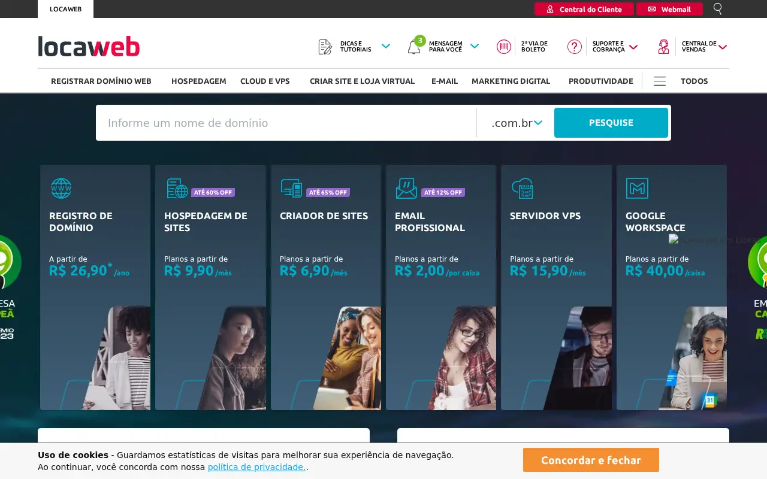
Task: Open the hamburger menu icon
Action: [660, 81]
